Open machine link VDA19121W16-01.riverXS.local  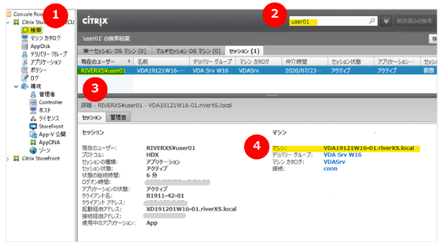369,148
